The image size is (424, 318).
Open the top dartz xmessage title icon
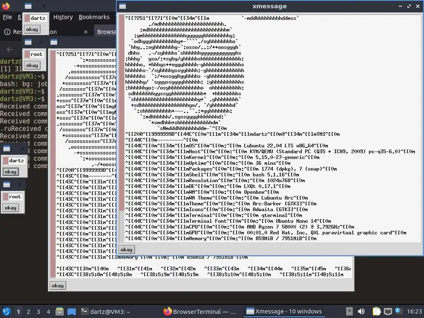(x=28, y=6)
